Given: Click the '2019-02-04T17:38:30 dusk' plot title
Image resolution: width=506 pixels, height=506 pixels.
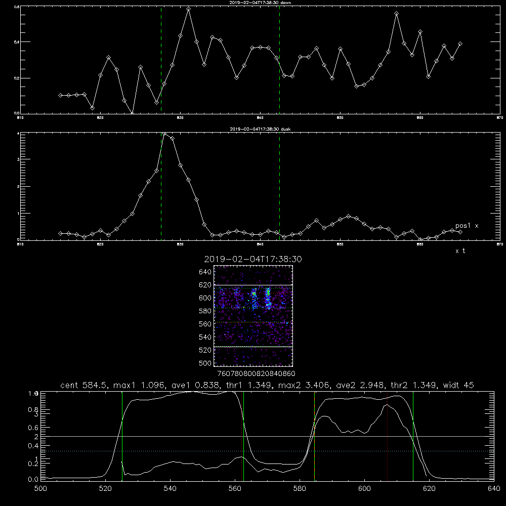Looking at the screenshot, I should click(260, 129).
